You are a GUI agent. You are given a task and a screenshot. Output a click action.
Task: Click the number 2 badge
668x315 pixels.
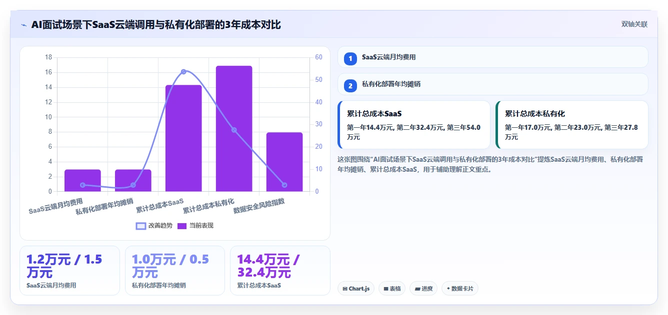click(x=350, y=85)
